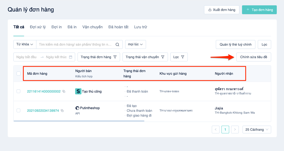Open order link 20210922034139974

pyautogui.click(x=43, y=110)
